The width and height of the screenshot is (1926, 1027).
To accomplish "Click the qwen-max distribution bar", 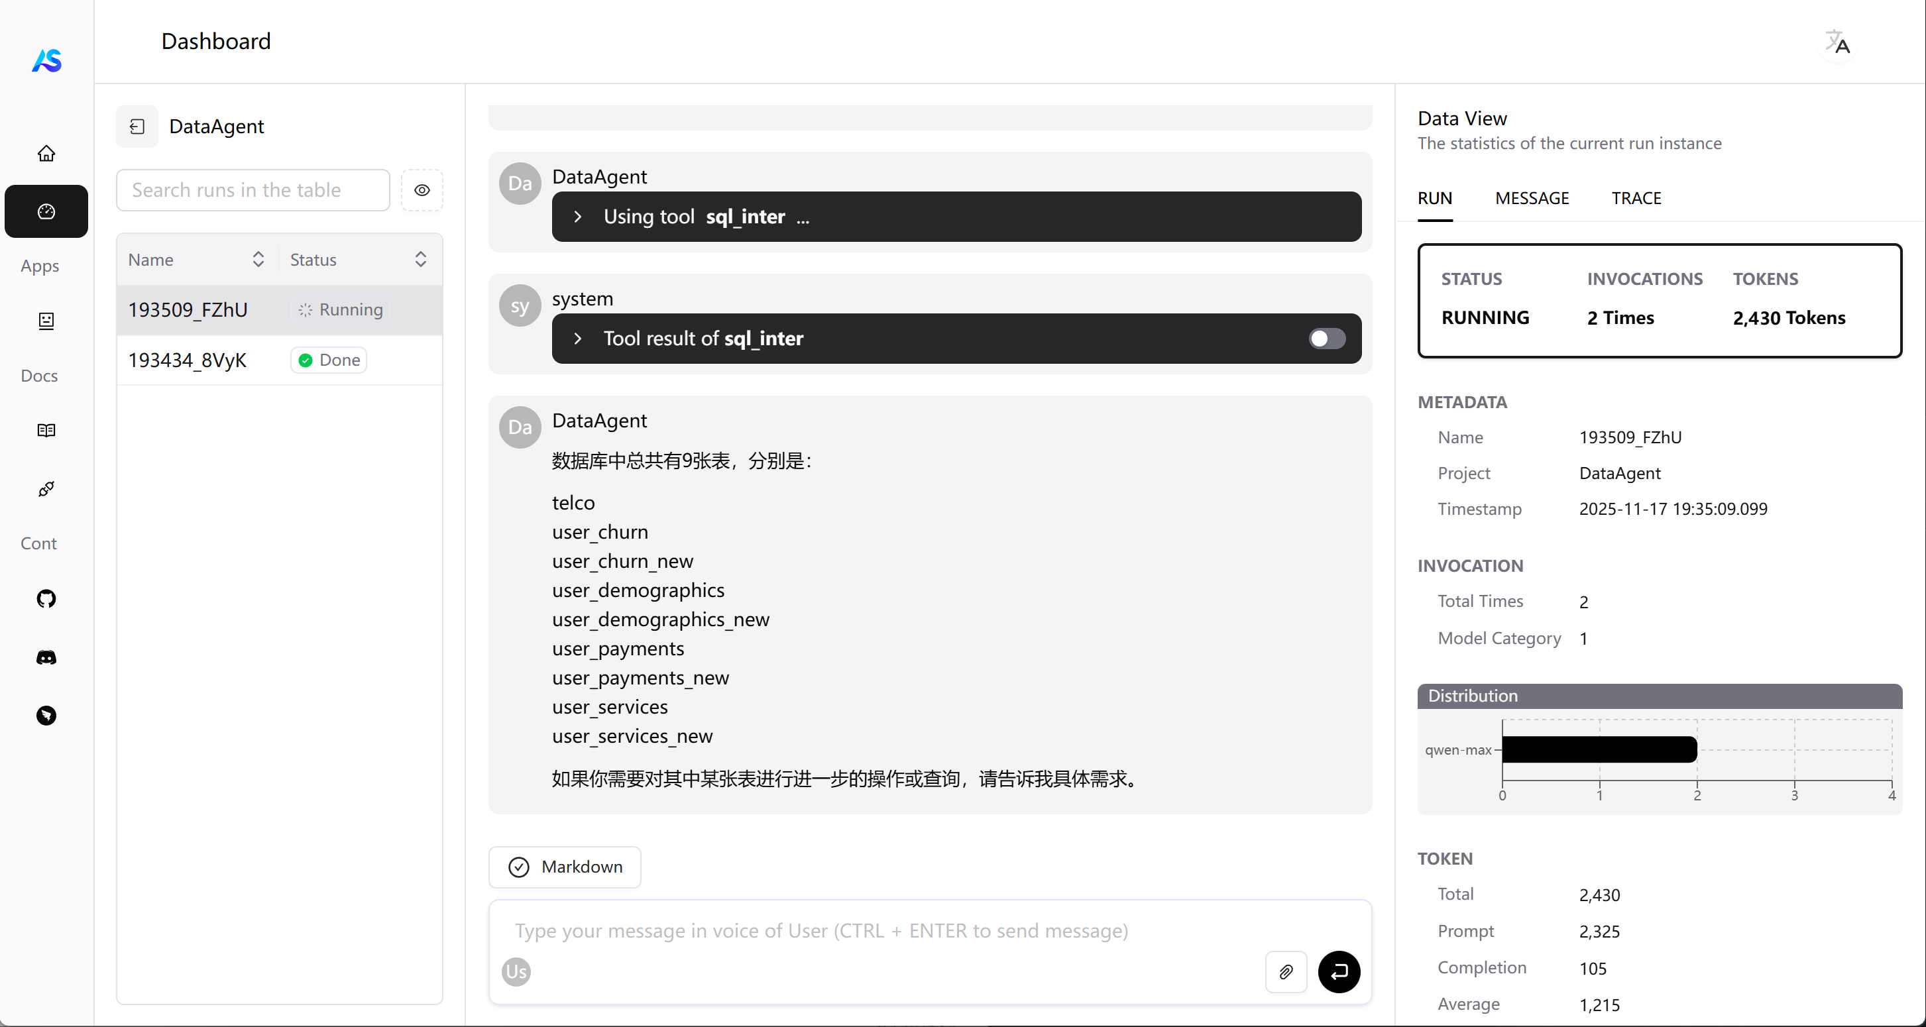I will coord(1599,749).
